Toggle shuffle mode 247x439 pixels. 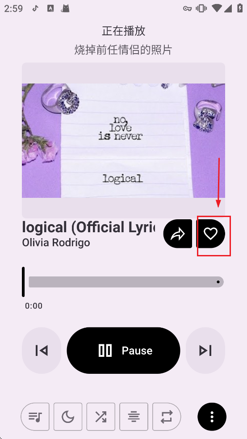click(x=101, y=417)
